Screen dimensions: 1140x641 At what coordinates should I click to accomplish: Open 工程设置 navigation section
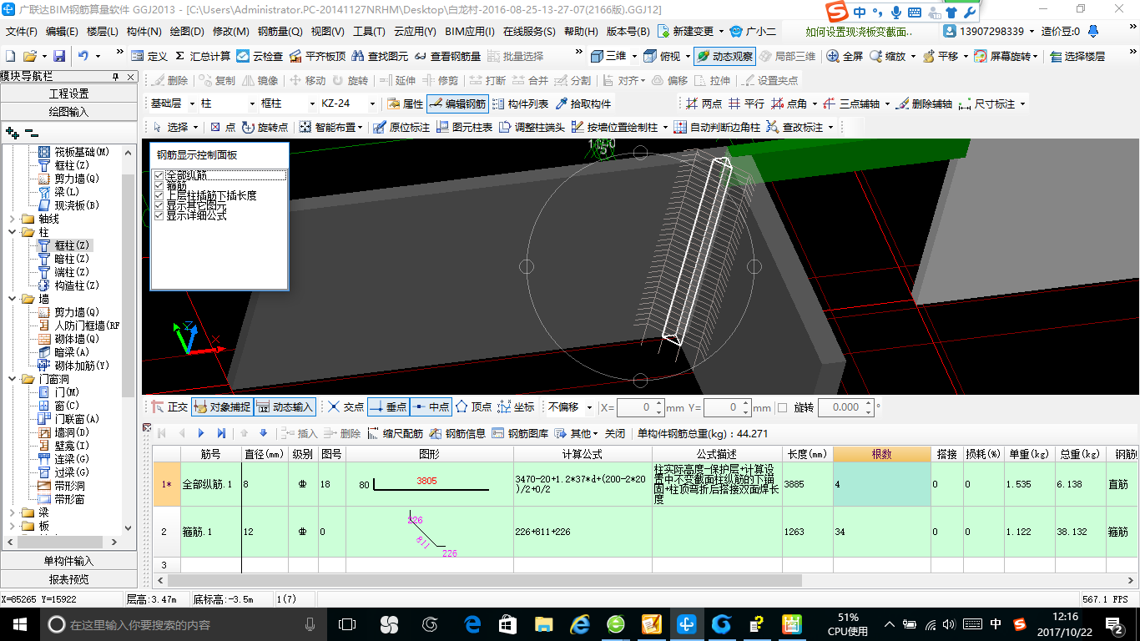pos(69,93)
